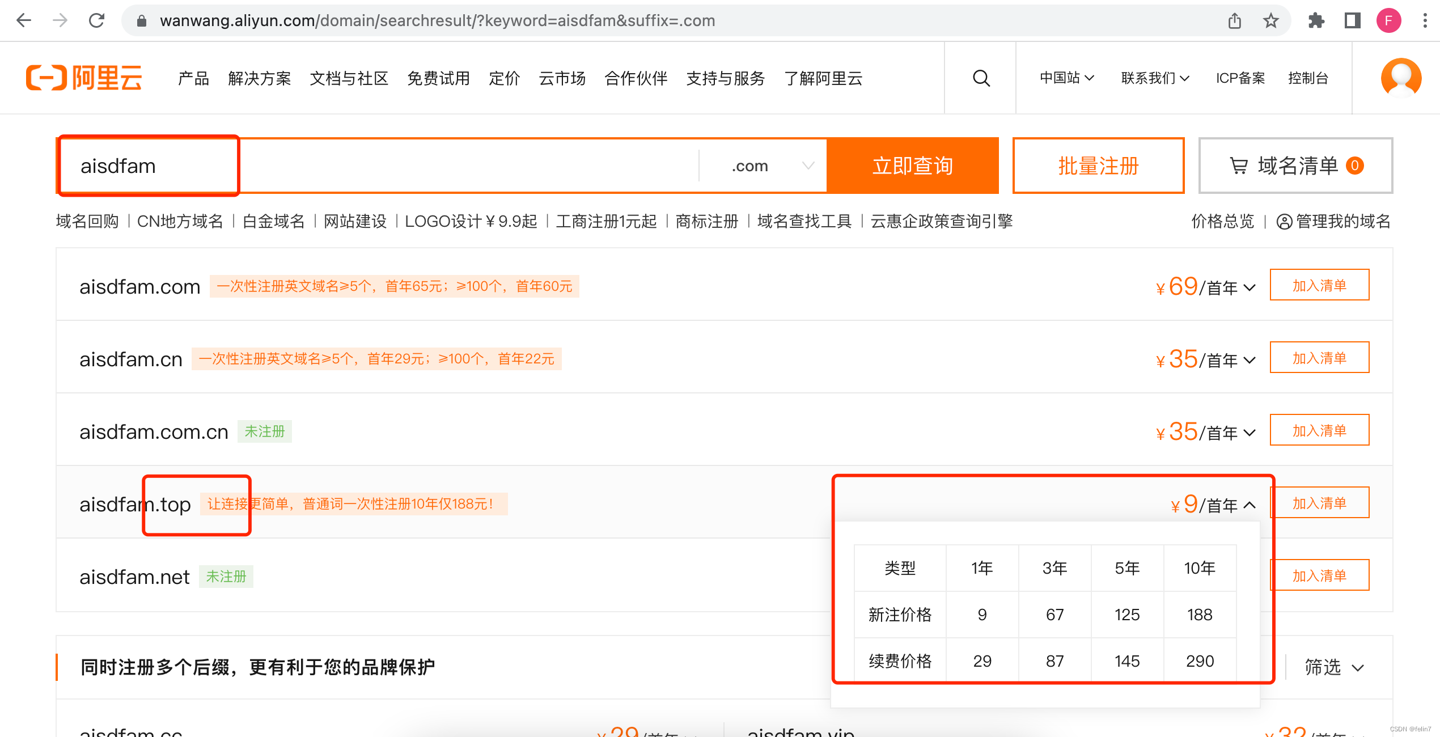The image size is (1440, 737).
Task: Click the orange count badge on 域名清单
Action: (x=1355, y=166)
